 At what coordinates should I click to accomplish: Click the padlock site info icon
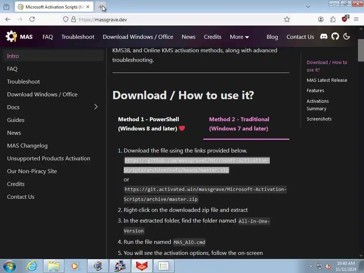coord(74,20)
